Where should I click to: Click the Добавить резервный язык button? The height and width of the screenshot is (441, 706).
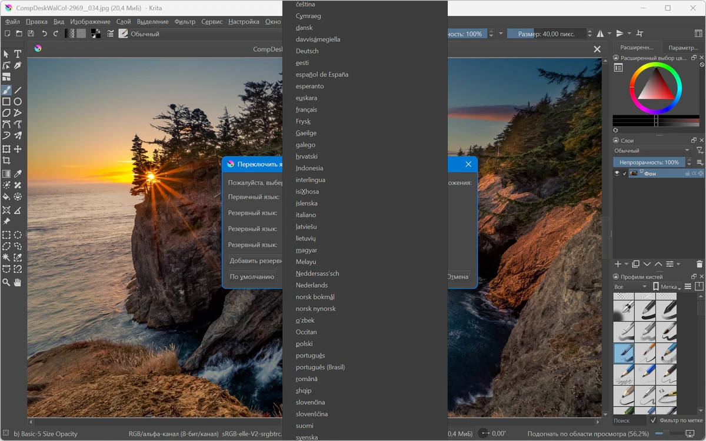(255, 260)
